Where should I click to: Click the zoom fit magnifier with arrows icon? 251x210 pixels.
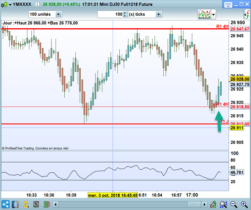point(223,204)
